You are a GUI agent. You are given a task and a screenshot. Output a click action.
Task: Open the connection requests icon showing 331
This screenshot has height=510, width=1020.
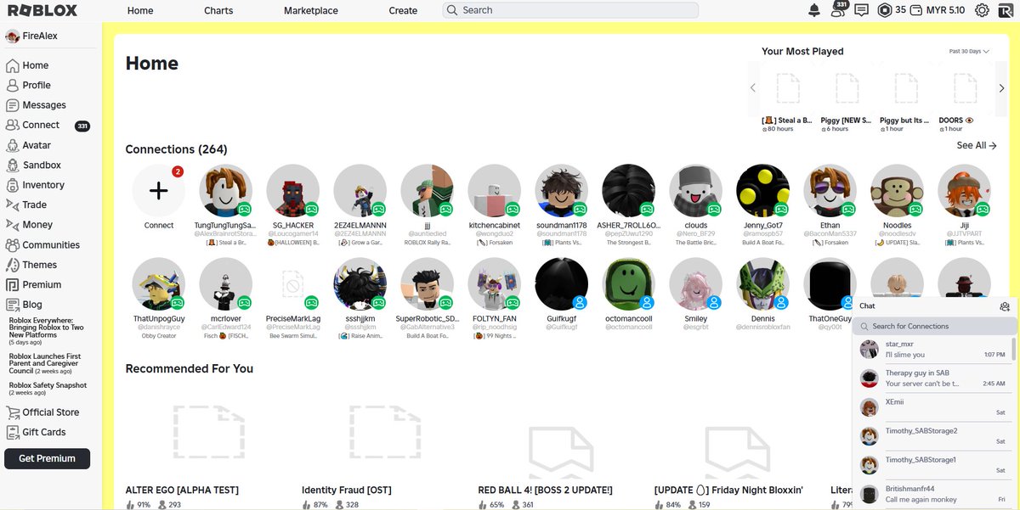pos(839,9)
